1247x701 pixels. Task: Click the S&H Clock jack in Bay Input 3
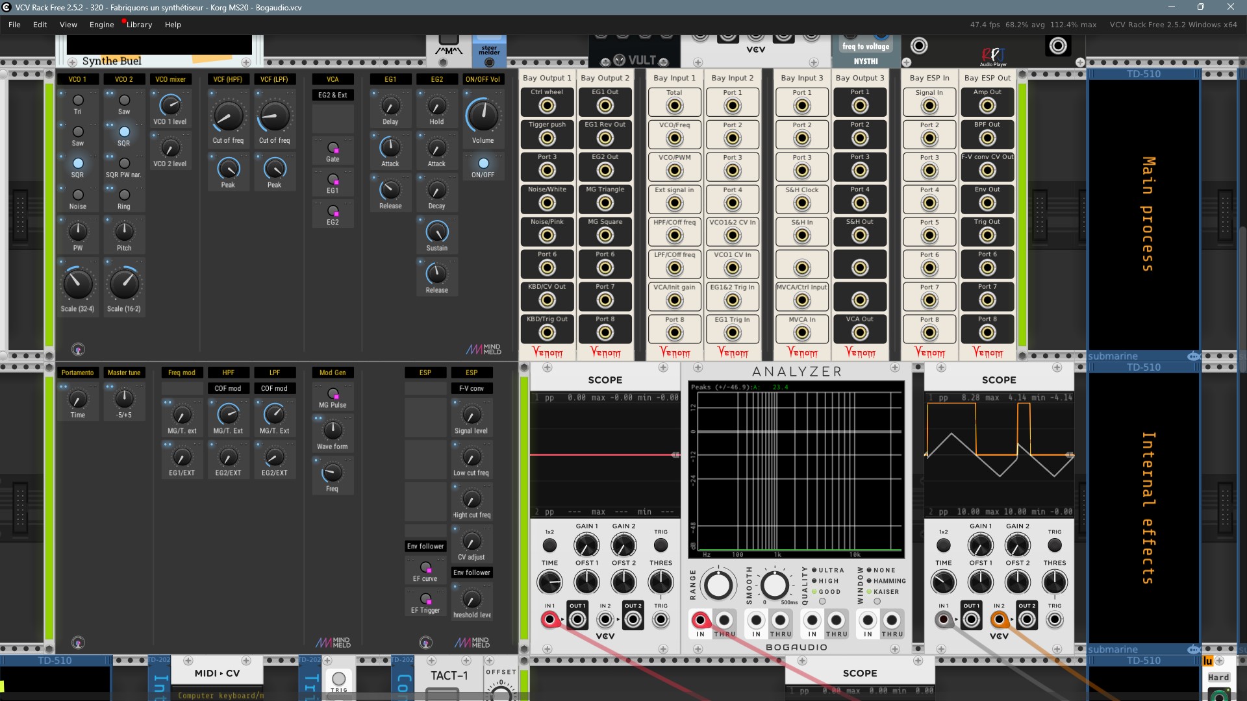tap(802, 203)
